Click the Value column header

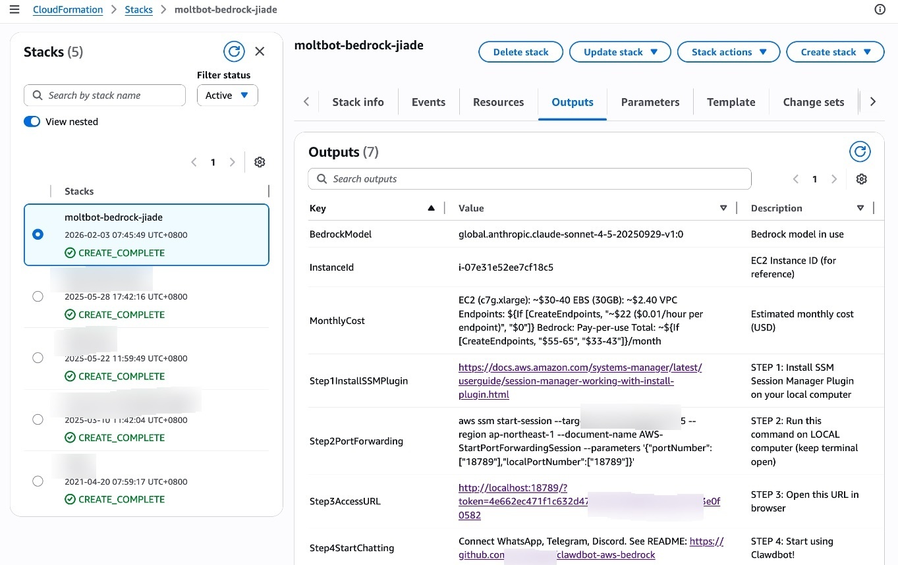pyautogui.click(x=471, y=208)
